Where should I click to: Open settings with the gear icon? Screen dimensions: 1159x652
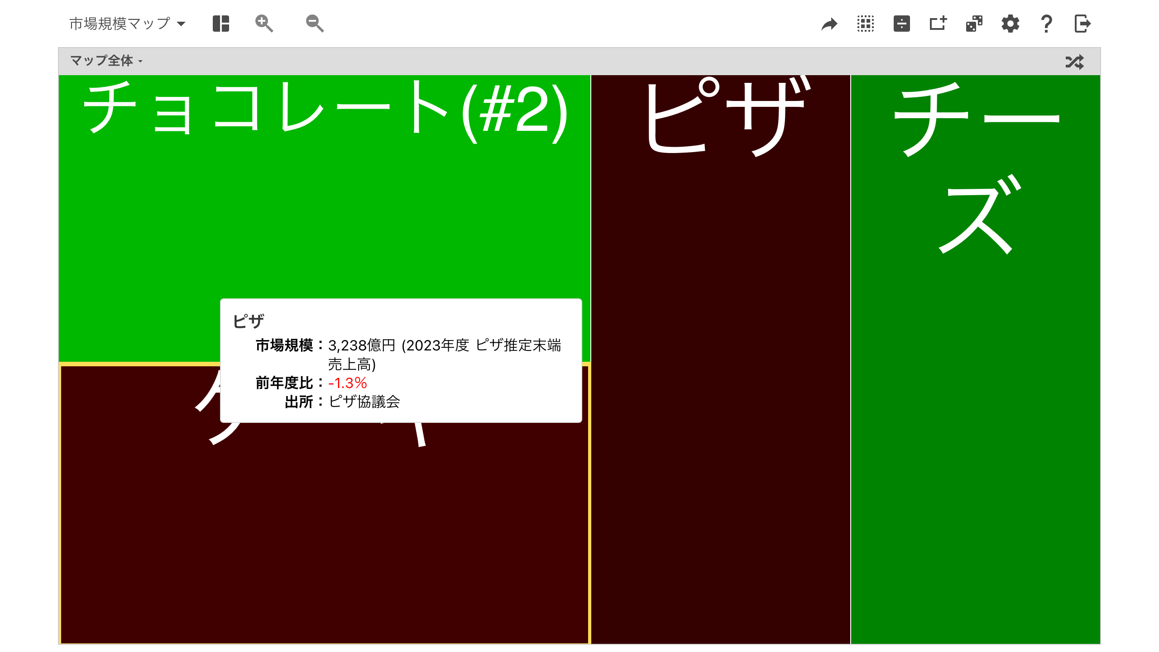click(x=1011, y=24)
